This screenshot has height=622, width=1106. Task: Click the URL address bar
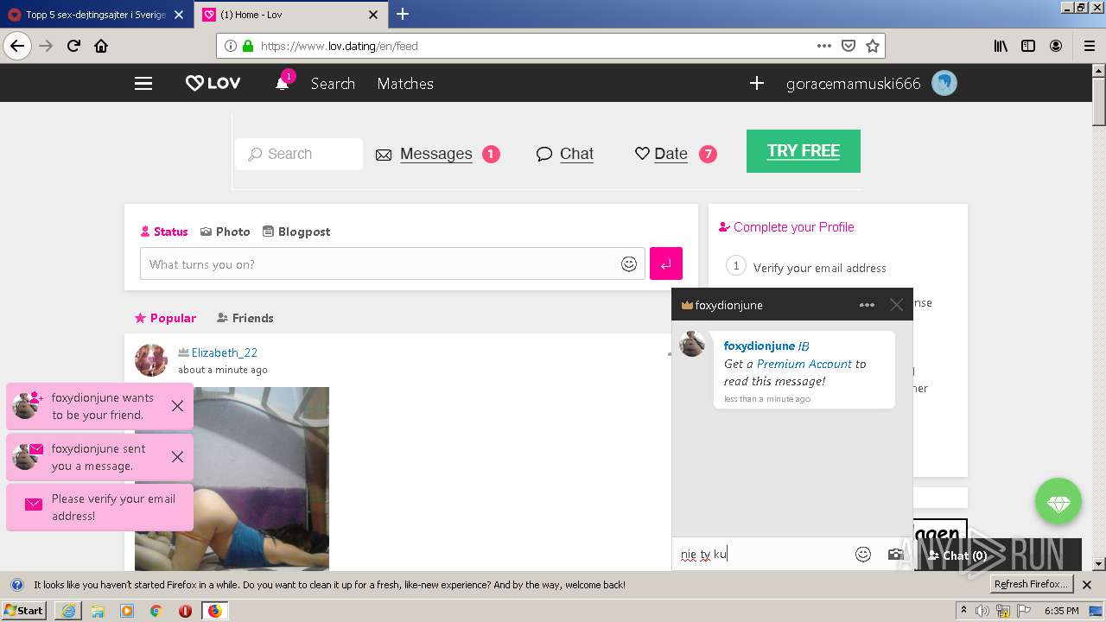534,46
